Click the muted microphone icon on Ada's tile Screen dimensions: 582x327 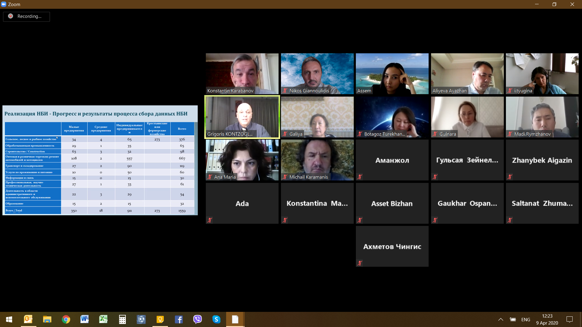point(210,220)
